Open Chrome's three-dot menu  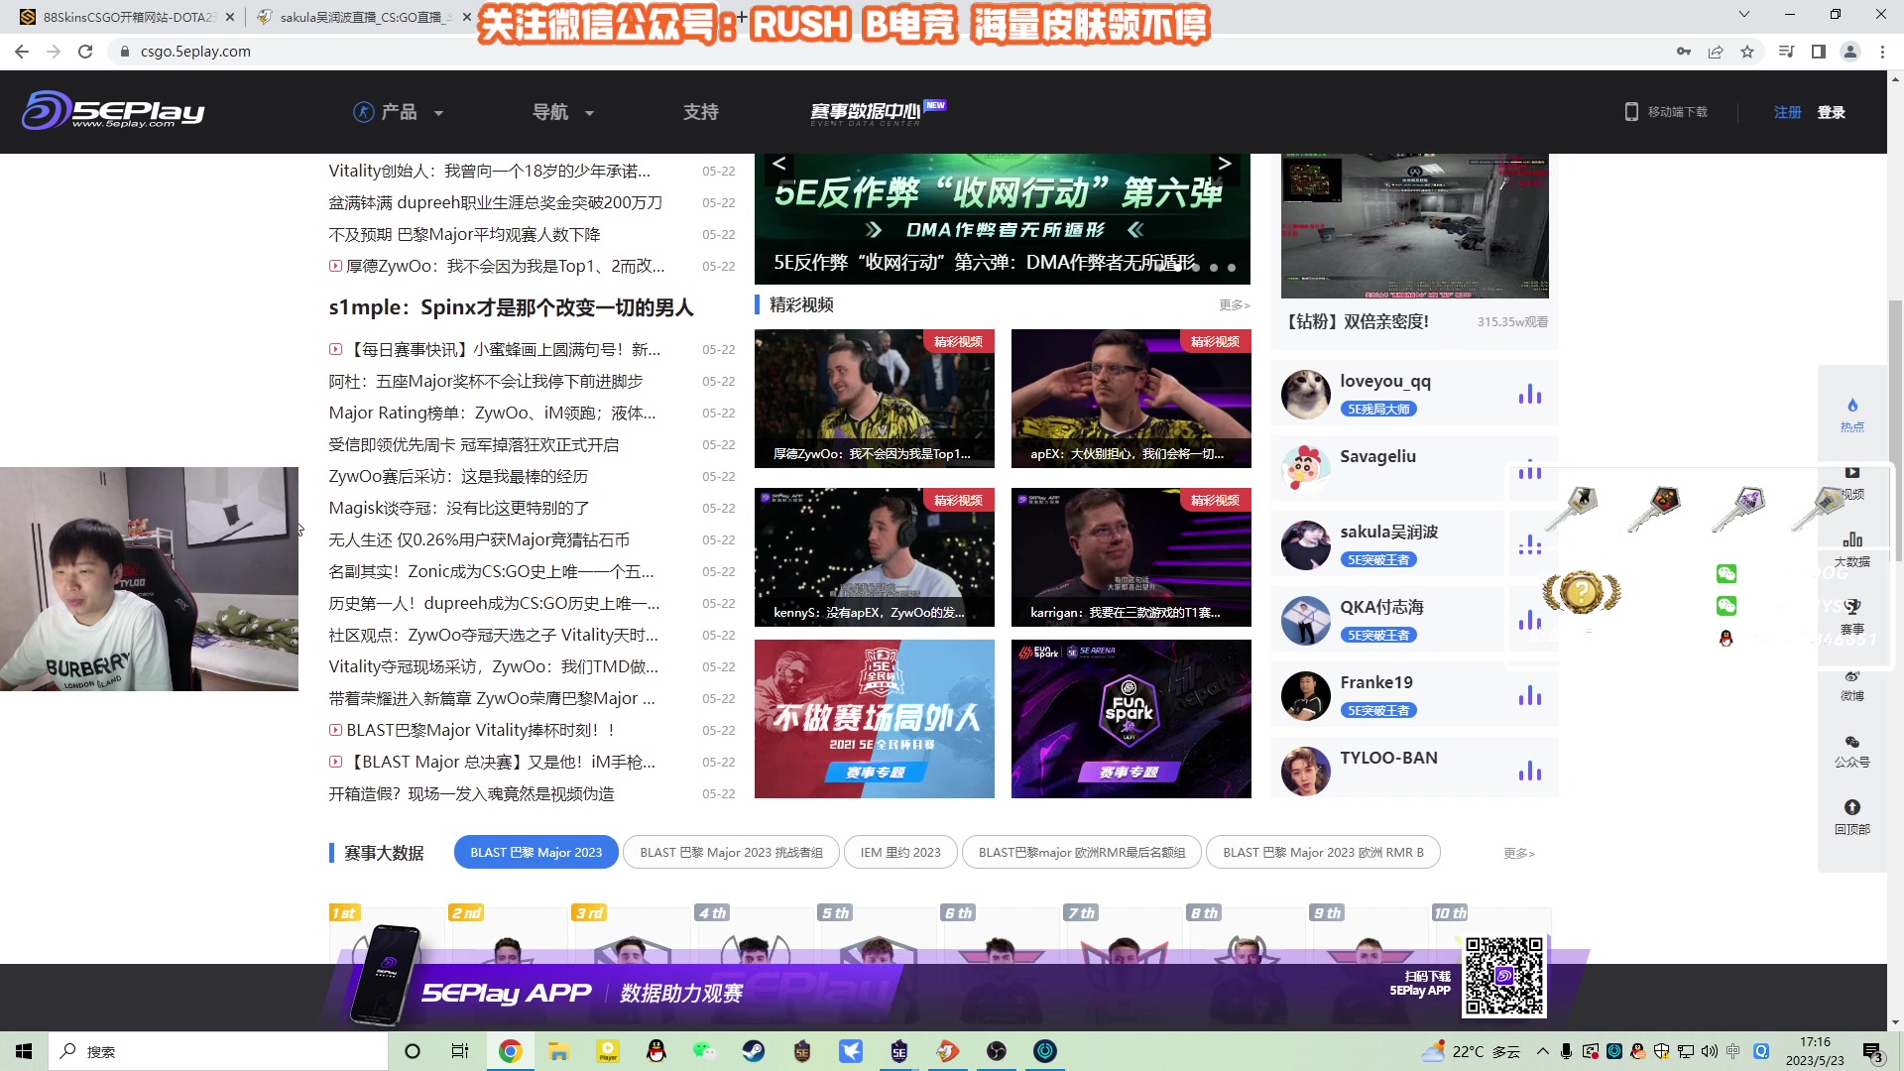pyautogui.click(x=1882, y=52)
